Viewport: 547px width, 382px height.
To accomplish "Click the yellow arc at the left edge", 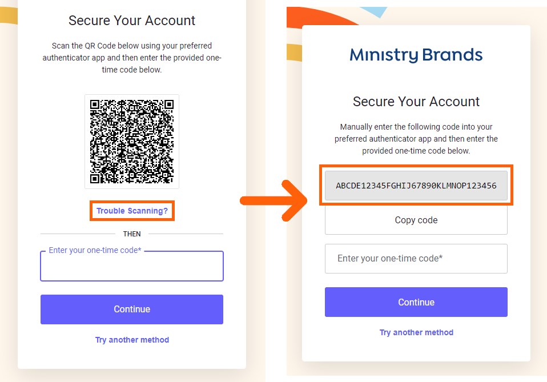I will (8, 17).
